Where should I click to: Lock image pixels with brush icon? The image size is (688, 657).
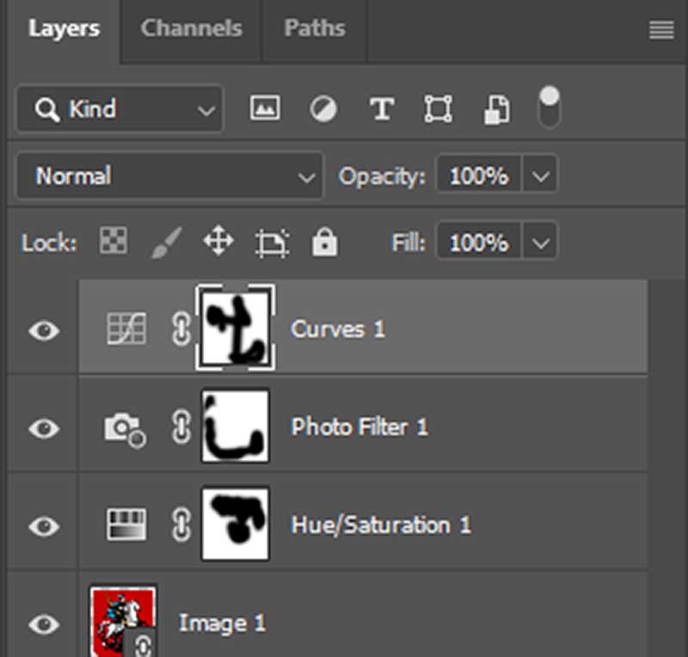(166, 242)
